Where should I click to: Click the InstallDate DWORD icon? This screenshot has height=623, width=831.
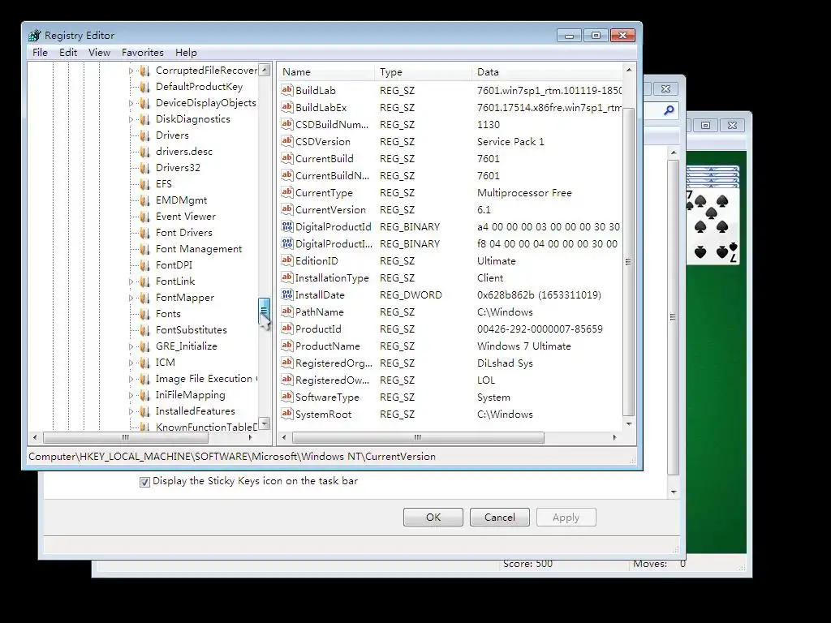click(x=286, y=294)
